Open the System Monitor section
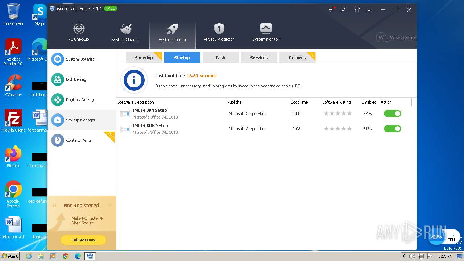464x261 pixels. tap(266, 33)
